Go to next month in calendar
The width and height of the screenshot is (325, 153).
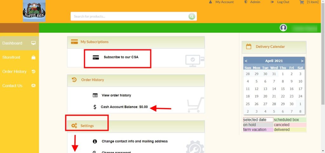(302, 61)
